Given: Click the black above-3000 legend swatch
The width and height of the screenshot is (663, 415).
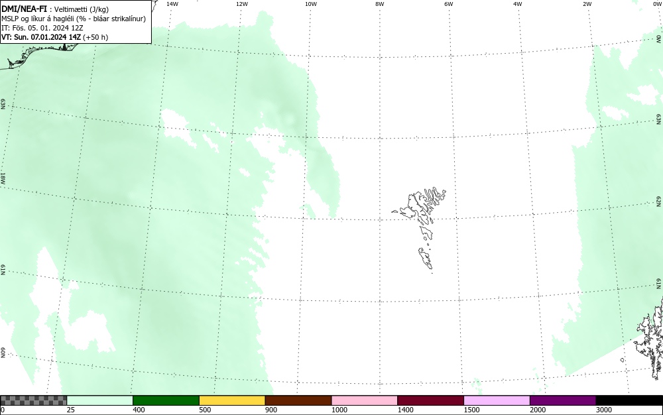Looking at the screenshot, I should [629, 400].
